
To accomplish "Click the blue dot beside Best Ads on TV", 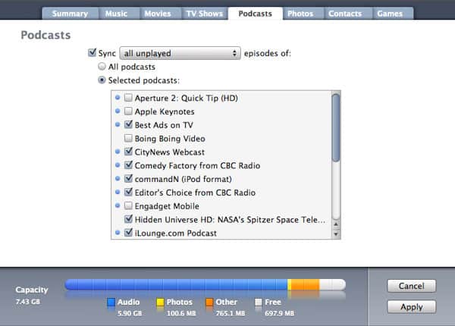I will point(118,124).
